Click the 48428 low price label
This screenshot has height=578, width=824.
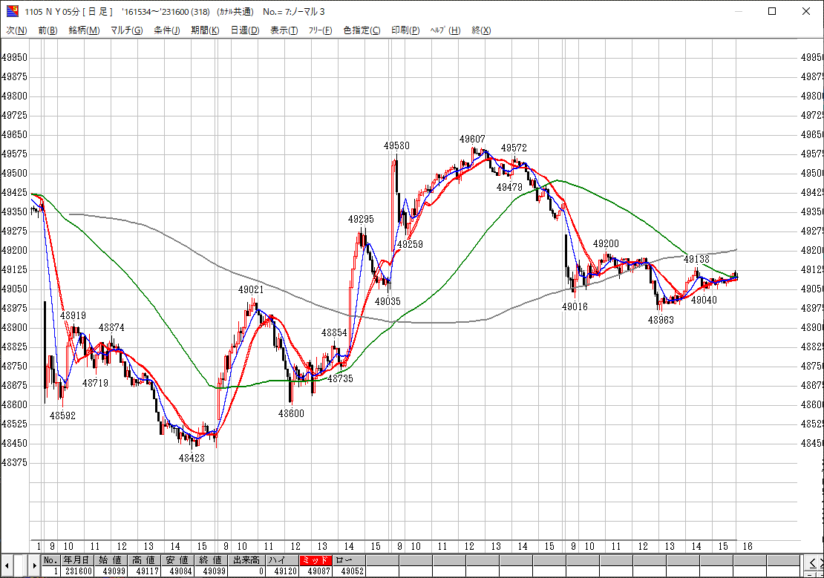click(192, 458)
